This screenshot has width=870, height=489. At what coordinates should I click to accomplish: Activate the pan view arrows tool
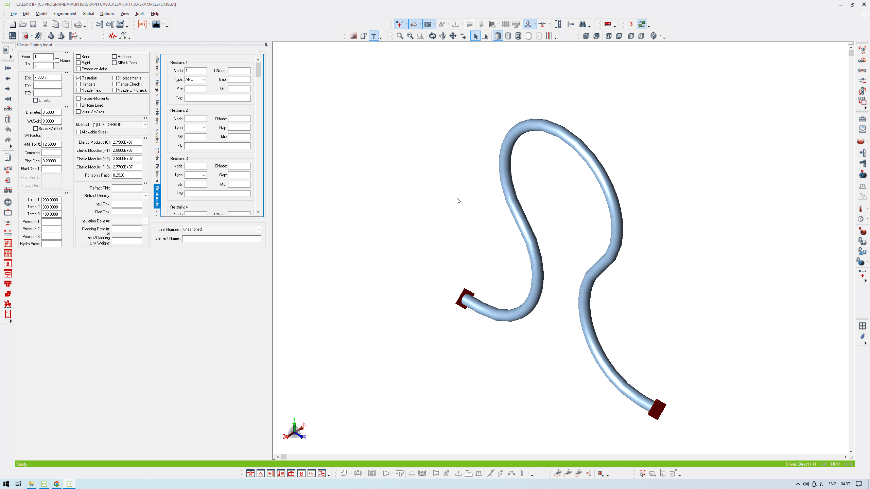453,36
